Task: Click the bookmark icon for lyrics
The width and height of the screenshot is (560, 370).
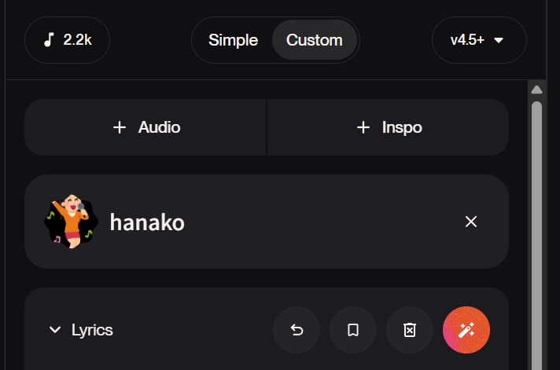Action: (x=353, y=330)
